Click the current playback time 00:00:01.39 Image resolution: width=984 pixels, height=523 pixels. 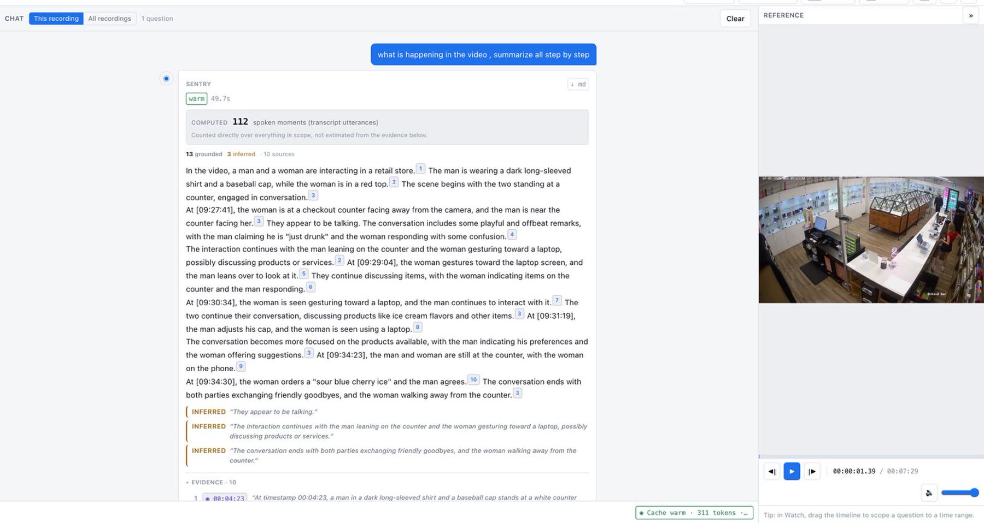[854, 471]
